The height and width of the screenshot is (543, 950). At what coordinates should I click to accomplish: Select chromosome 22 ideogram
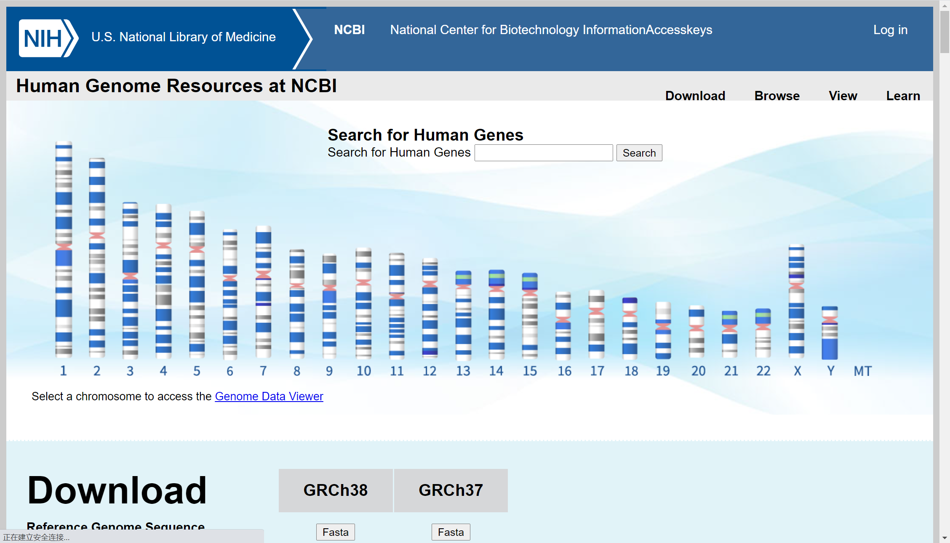click(763, 333)
